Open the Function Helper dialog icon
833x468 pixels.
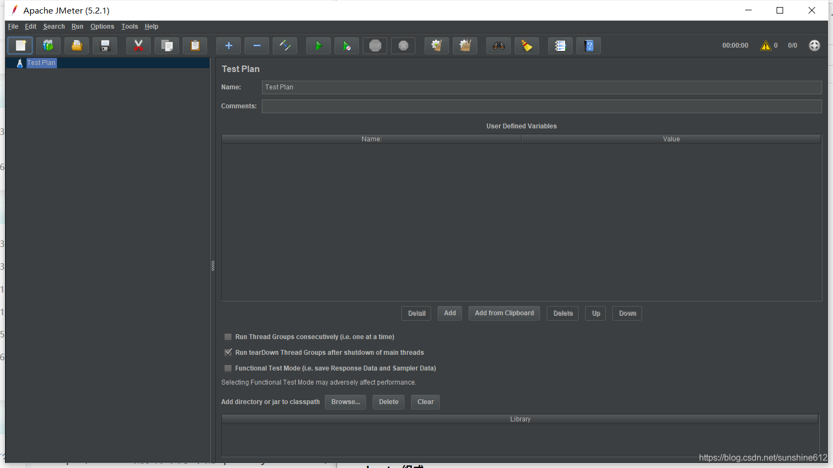click(x=561, y=45)
